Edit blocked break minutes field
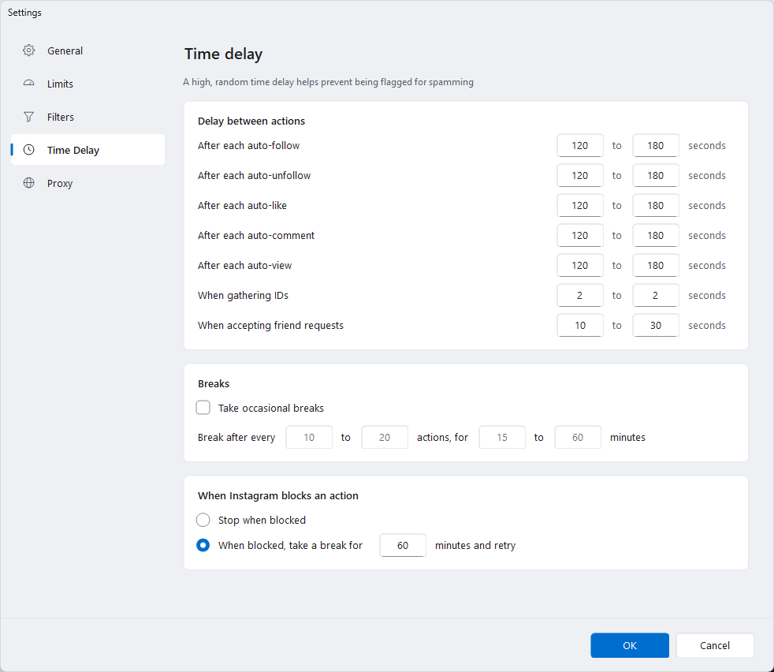This screenshot has width=774, height=672. click(x=403, y=545)
